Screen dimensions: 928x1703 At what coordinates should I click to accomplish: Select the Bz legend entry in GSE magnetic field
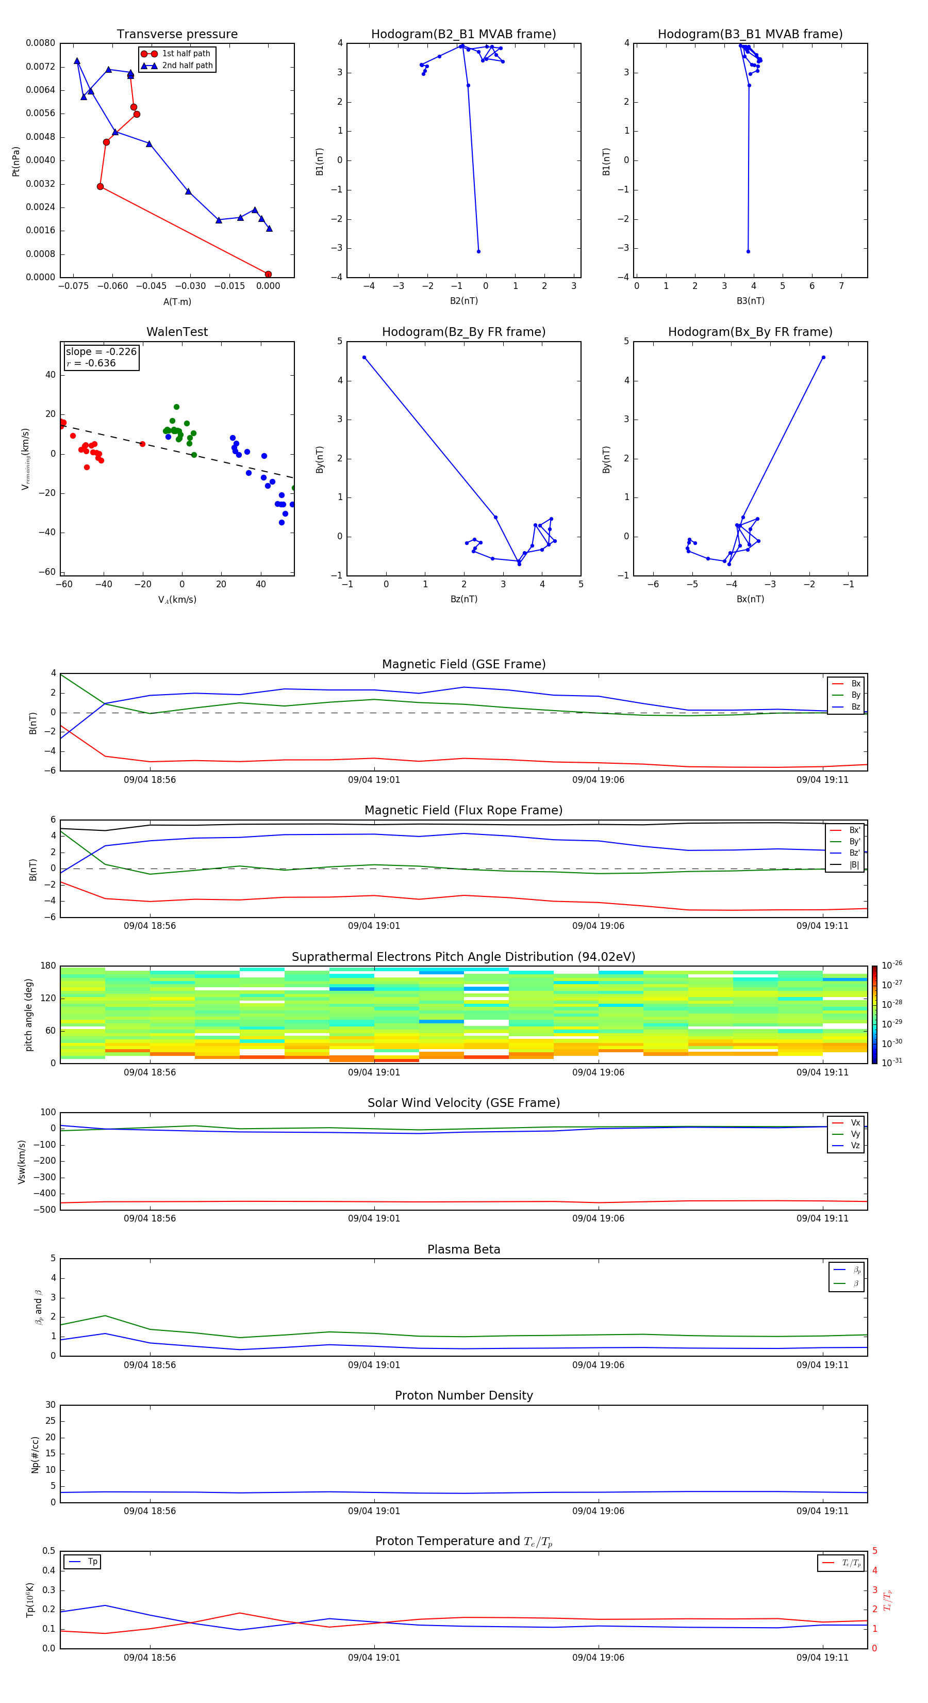[x=846, y=706]
